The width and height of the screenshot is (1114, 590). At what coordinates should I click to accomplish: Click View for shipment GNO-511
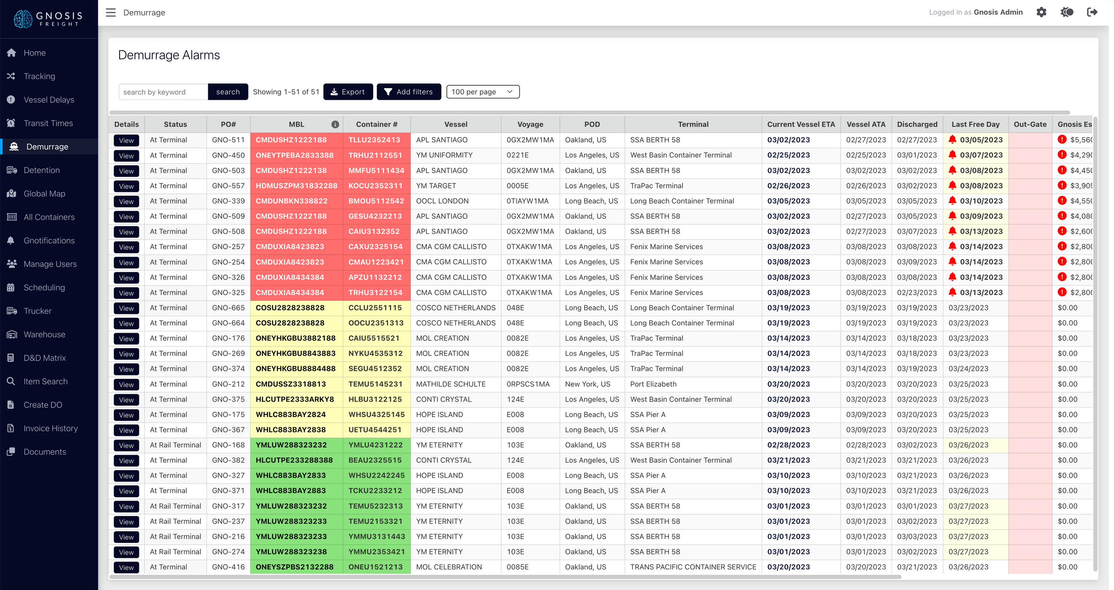pos(126,140)
